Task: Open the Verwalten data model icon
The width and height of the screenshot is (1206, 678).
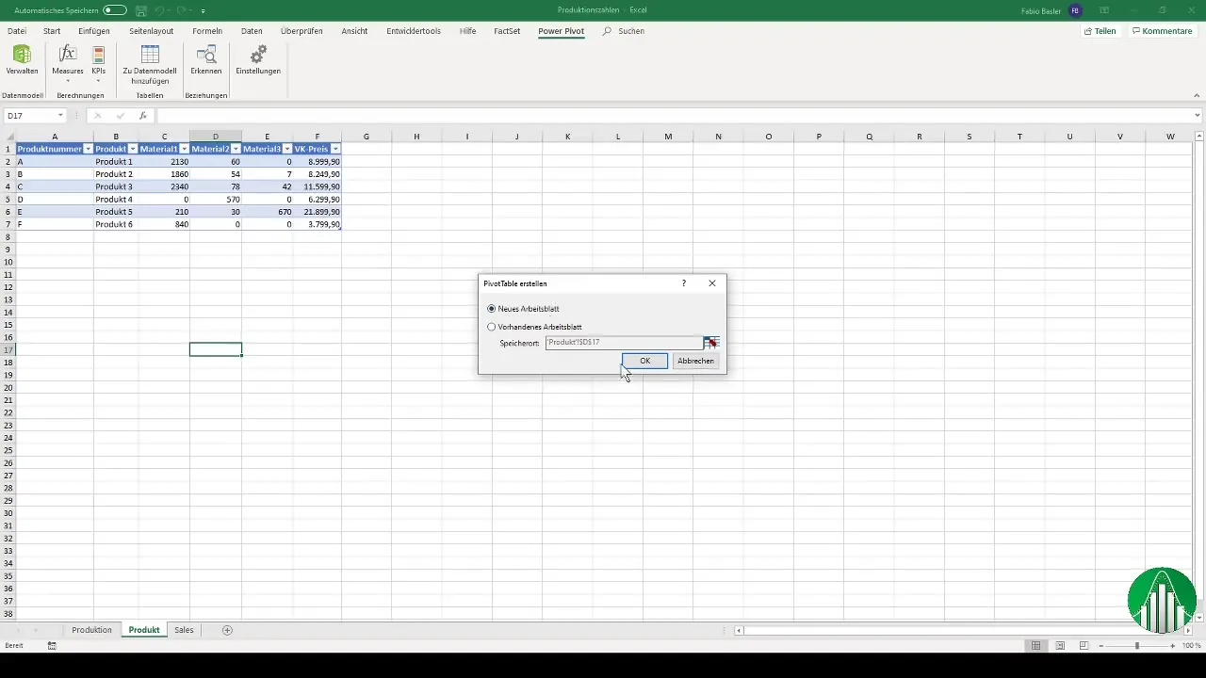Action: click(22, 54)
